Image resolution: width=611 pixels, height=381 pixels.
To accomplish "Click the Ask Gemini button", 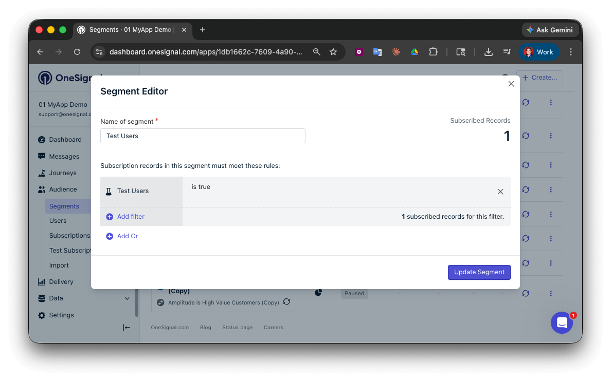I will tap(550, 30).
